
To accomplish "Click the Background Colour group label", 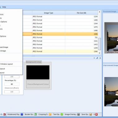I will (34, 62).
